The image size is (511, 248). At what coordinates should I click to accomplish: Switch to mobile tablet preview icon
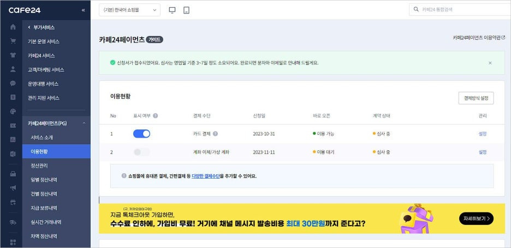[x=186, y=10]
